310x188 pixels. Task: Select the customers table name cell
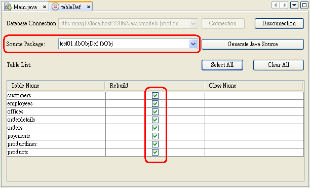[56, 95]
